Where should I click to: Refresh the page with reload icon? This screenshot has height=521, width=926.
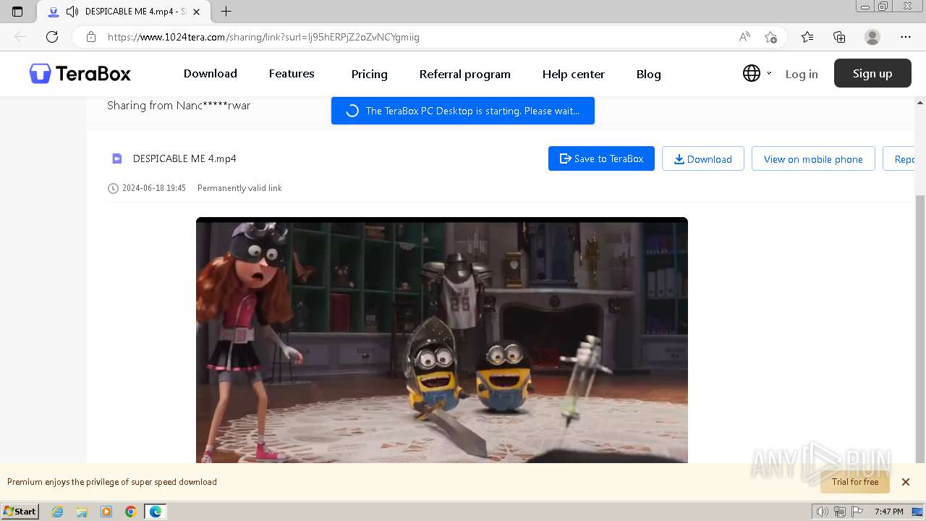pyautogui.click(x=52, y=37)
